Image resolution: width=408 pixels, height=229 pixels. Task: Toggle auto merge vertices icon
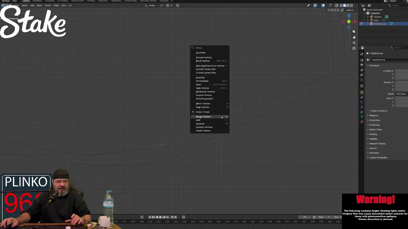click(342, 10)
